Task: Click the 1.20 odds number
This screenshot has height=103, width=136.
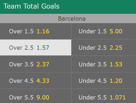Action: 116,81
